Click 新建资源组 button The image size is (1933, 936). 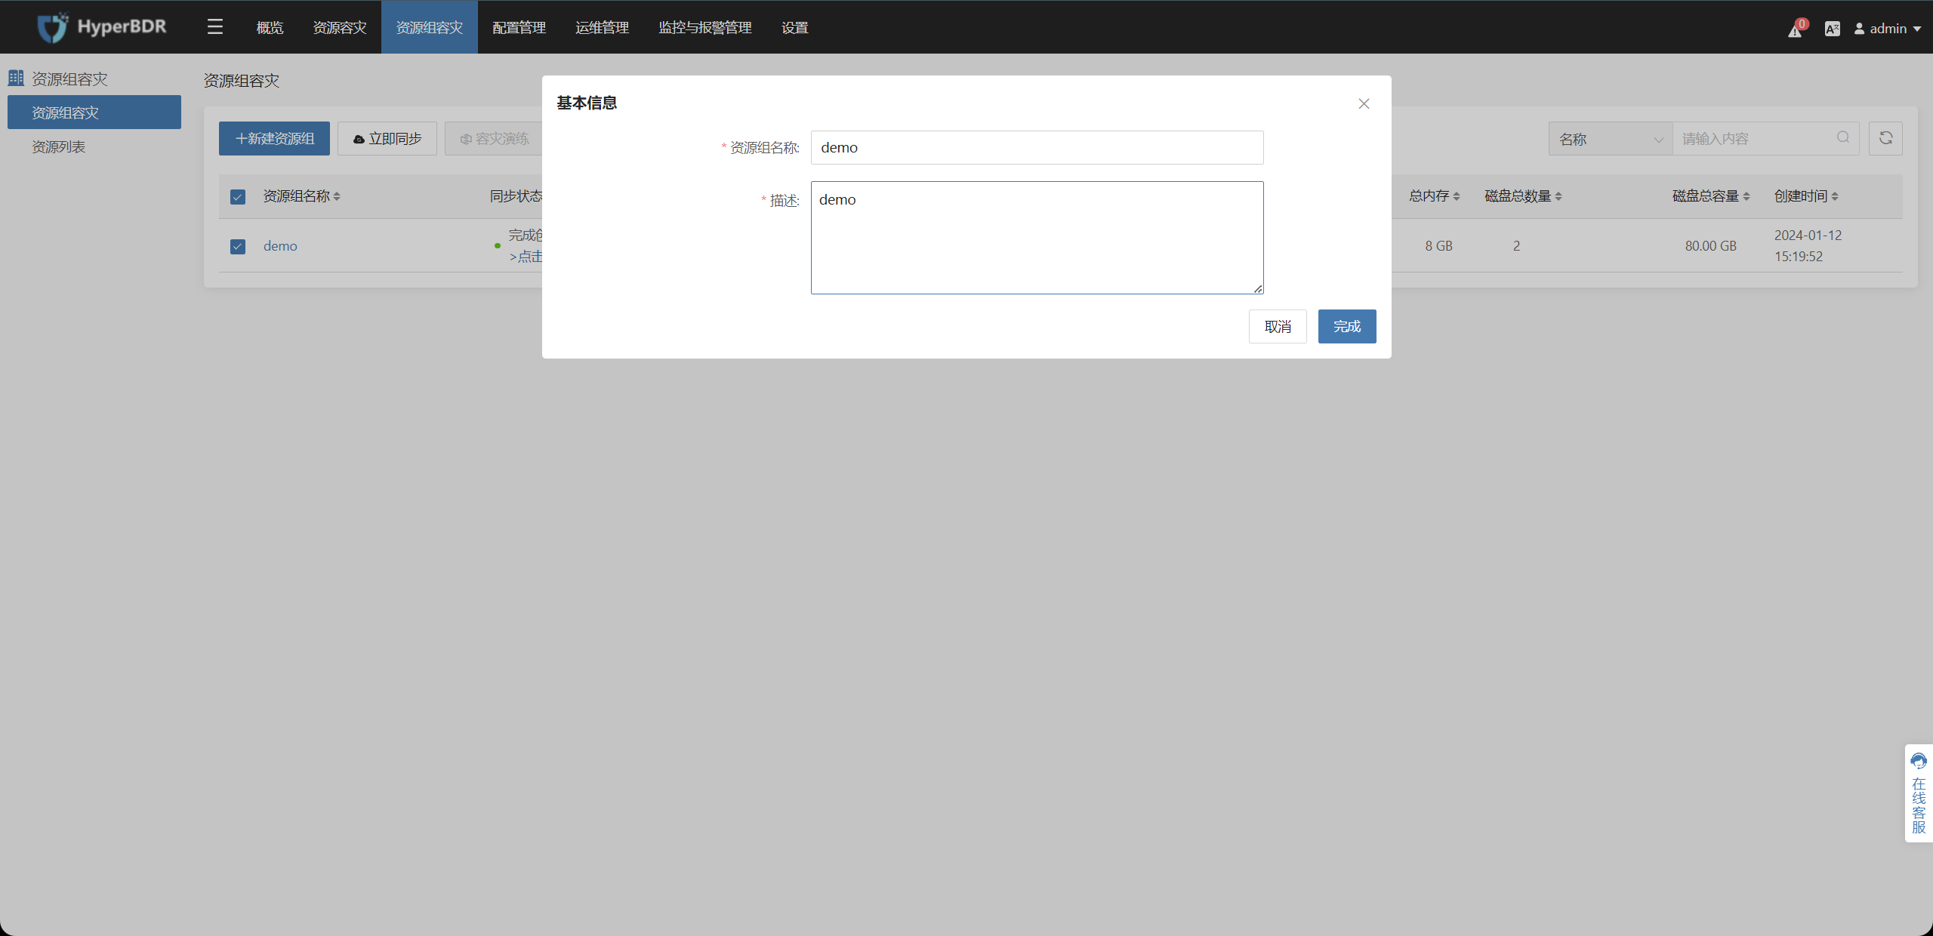[x=274, y=139]
